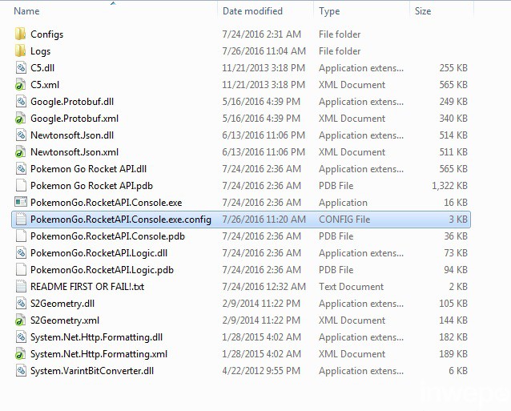The width and height of the screenshot is (511, 411).
Task: Click the PokemonGo.RocketAPI.Console.exe.config file icon
Action: click(x=21, y=220)
